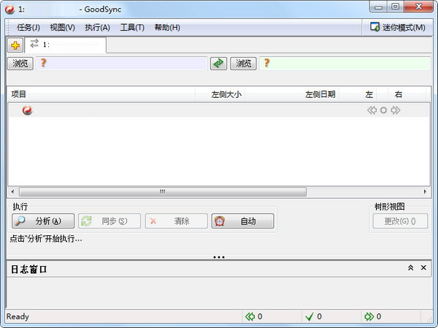Click the left folder path field
The height and width of the screenshot is (328, 438).
[x=122, y=64]
